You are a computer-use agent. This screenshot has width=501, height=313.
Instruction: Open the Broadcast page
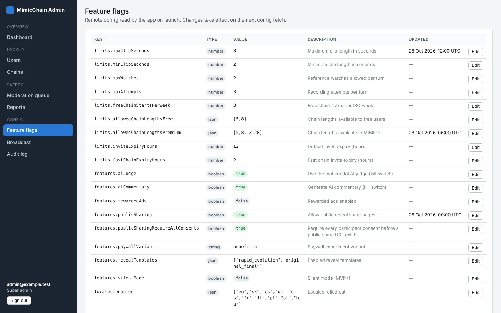coord(38,142)
